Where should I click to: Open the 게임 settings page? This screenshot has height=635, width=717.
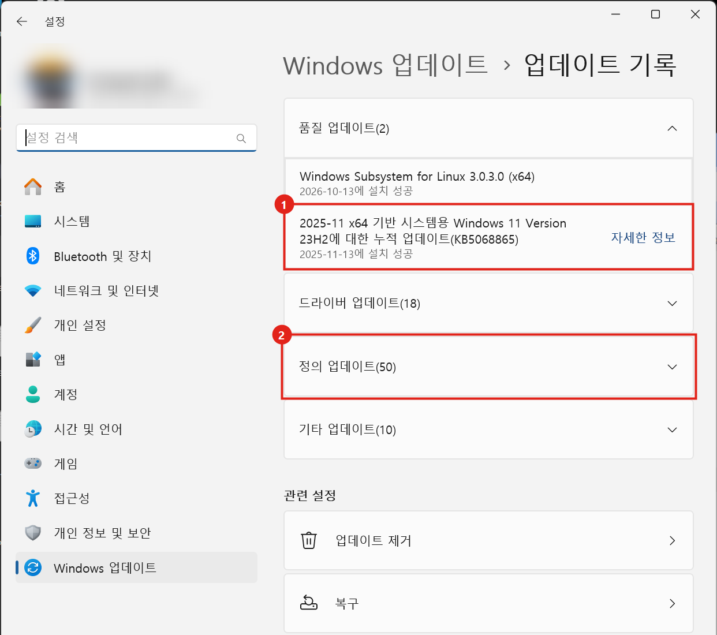[136, 464]
